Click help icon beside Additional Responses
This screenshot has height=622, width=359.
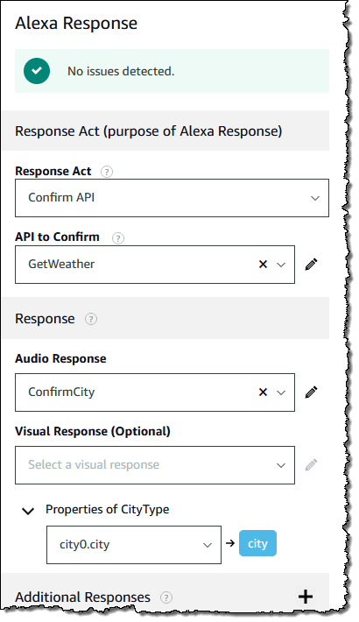coord(166,597)
